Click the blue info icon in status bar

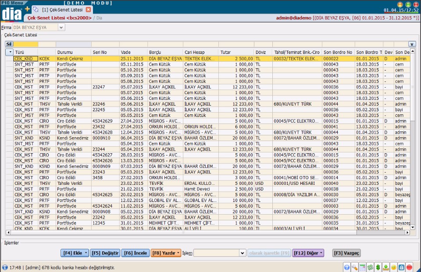5,268
